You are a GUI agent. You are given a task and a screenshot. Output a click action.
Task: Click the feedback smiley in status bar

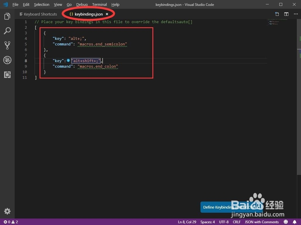(x=286, y=222)
